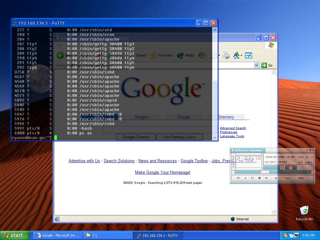320x240 pixels.
Task: Toggle Winamp windowshade mode icon
Action: (x=310, y=150)
